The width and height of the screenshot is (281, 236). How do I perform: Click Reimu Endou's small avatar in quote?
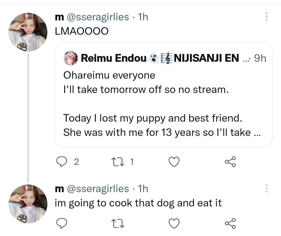tap(71, 58)
